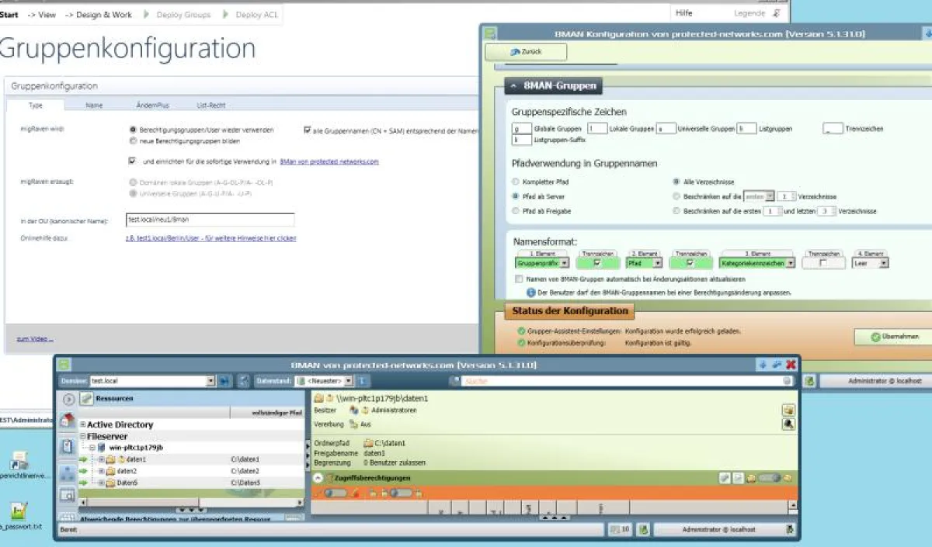Open the Hilfe menu item

pos(684,13)
